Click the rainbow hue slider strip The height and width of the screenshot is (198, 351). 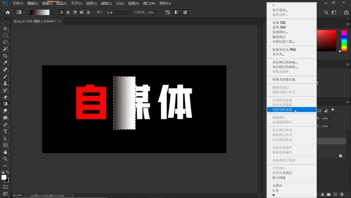pos(344,41)
